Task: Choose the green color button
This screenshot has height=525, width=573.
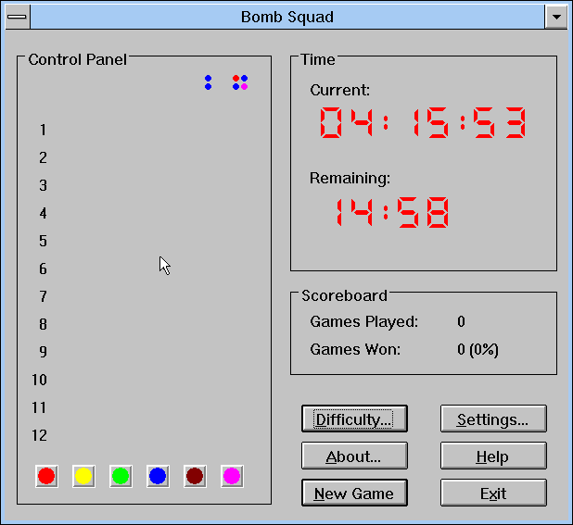Action: pyautogui.click(x=121, y=476)
